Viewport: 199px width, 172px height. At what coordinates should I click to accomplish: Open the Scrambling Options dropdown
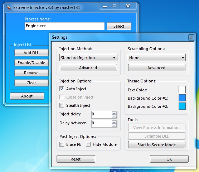click(x=157, y=58)
